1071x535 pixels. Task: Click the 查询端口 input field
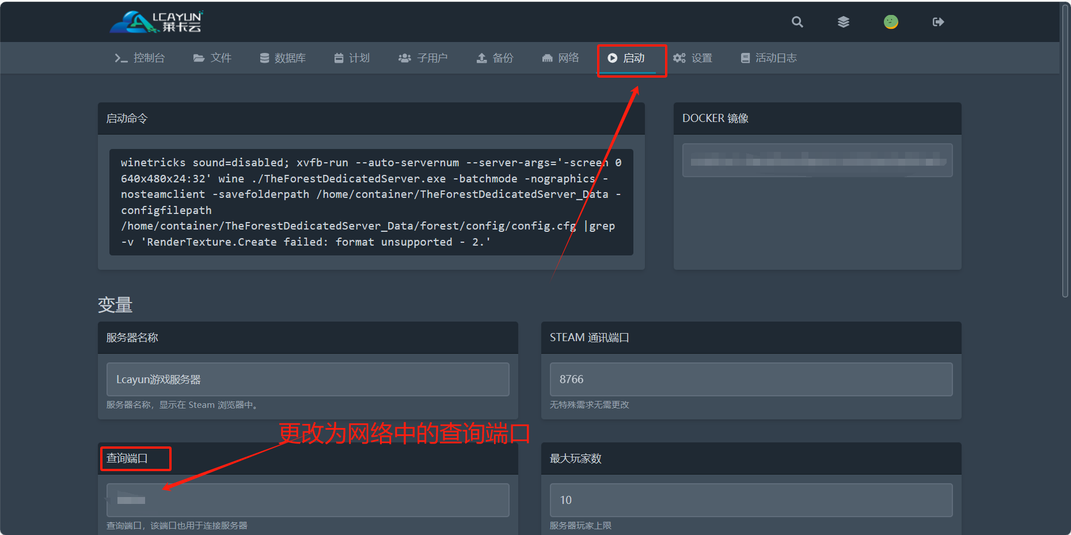(x=308, y=500)
